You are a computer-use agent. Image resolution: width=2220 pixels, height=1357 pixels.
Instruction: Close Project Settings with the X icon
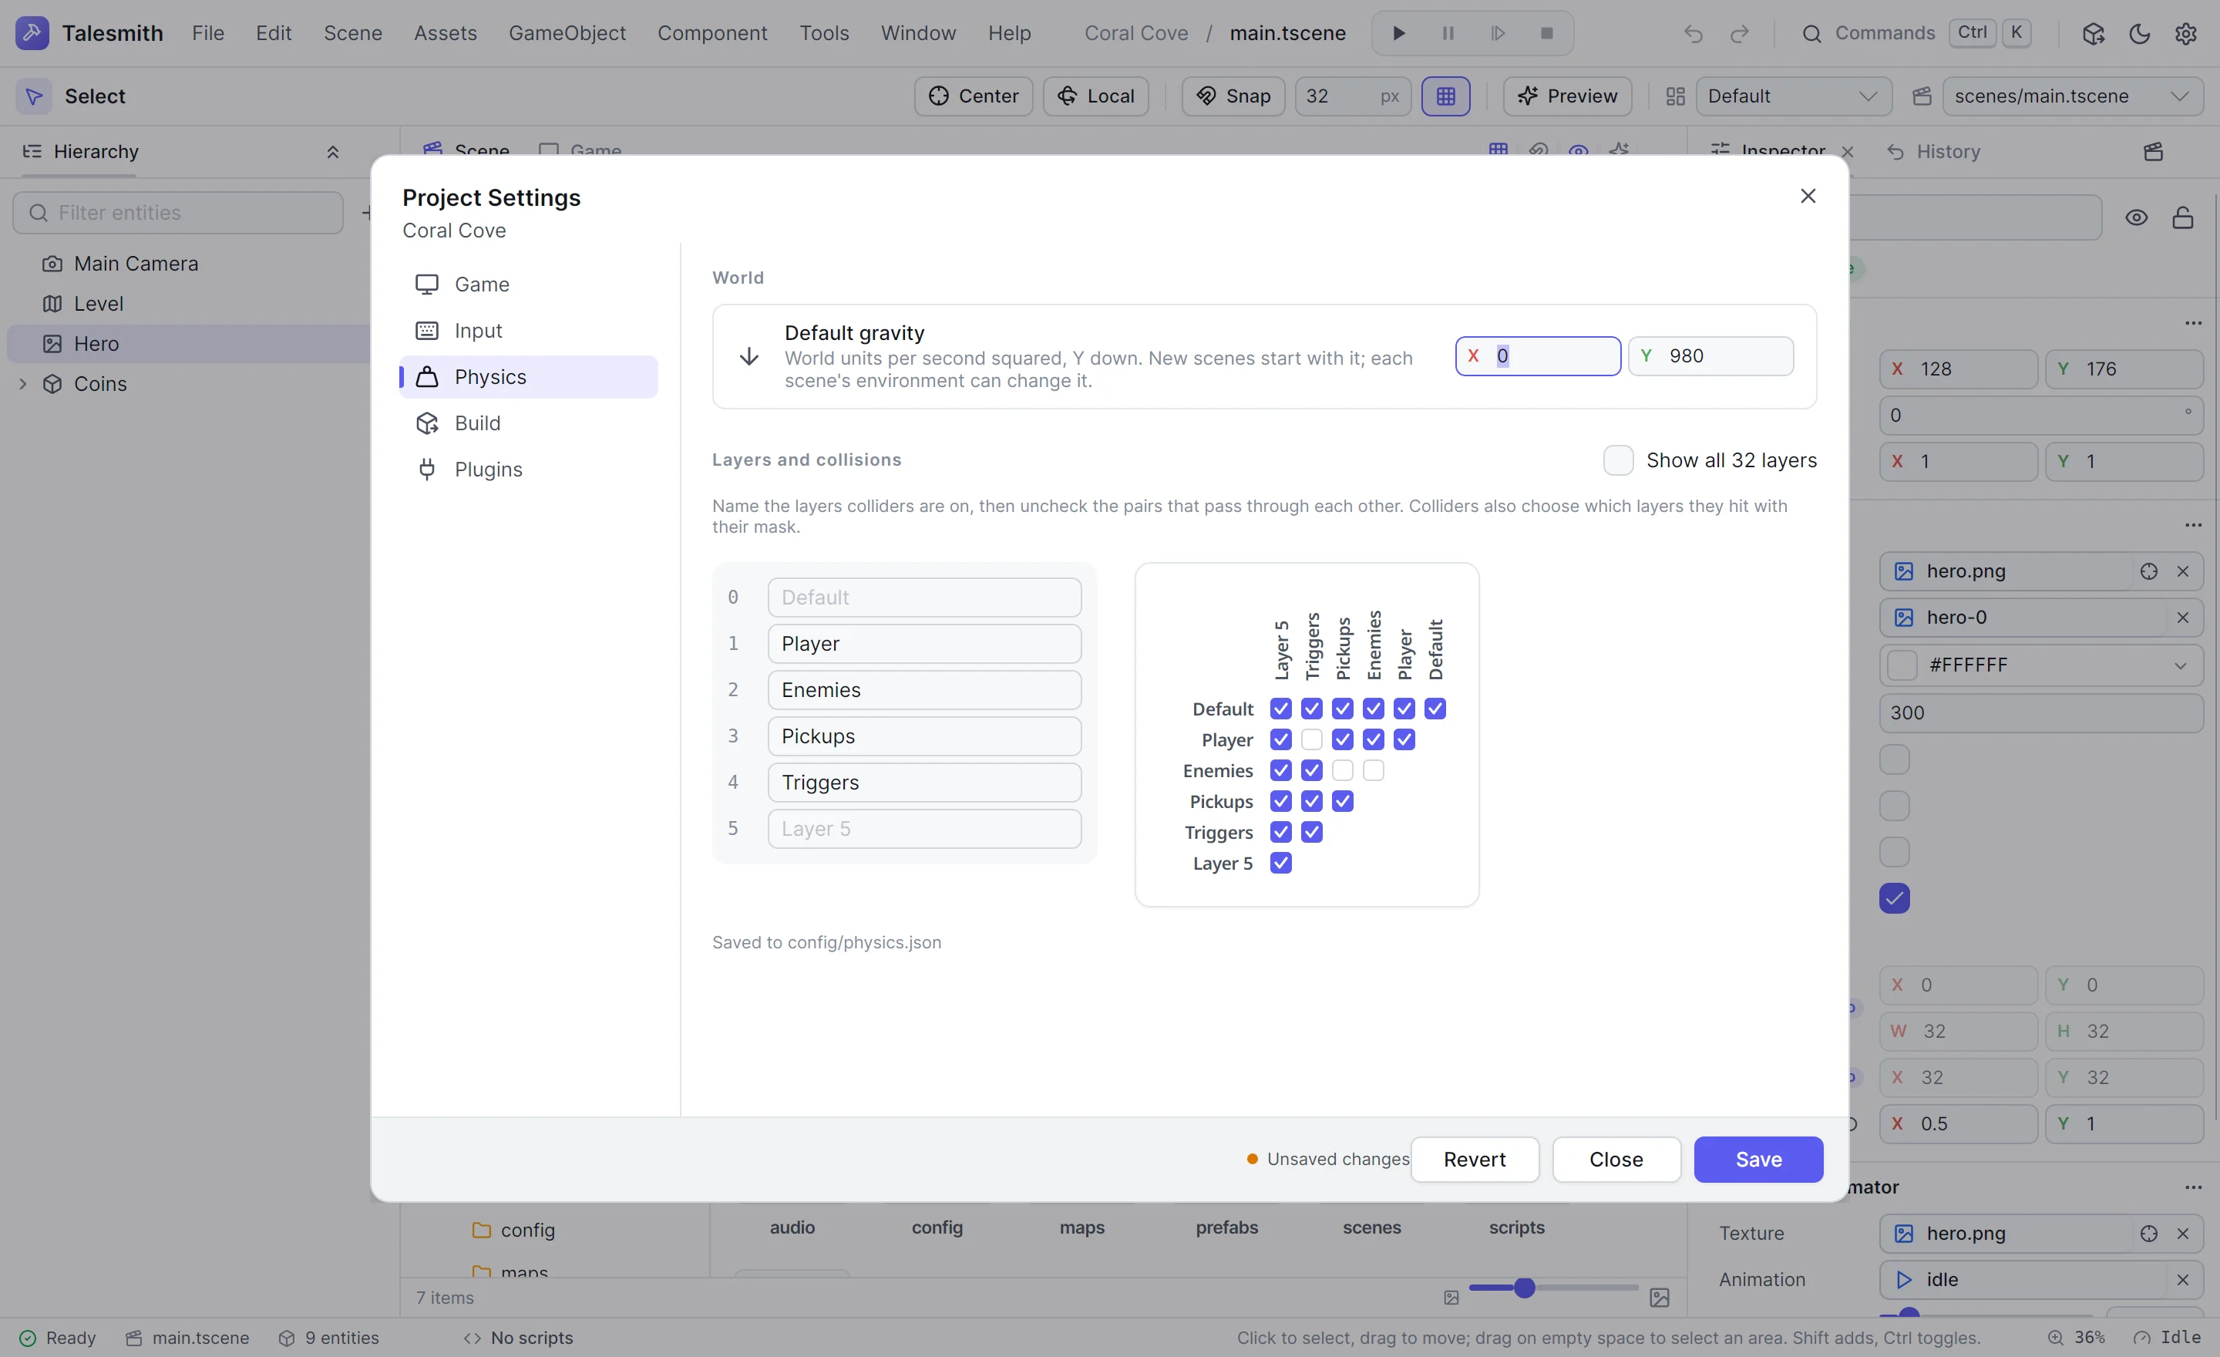tap(1808, 196)
